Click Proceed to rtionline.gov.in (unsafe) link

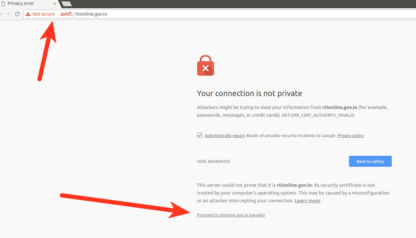click(x=231, y=215)
